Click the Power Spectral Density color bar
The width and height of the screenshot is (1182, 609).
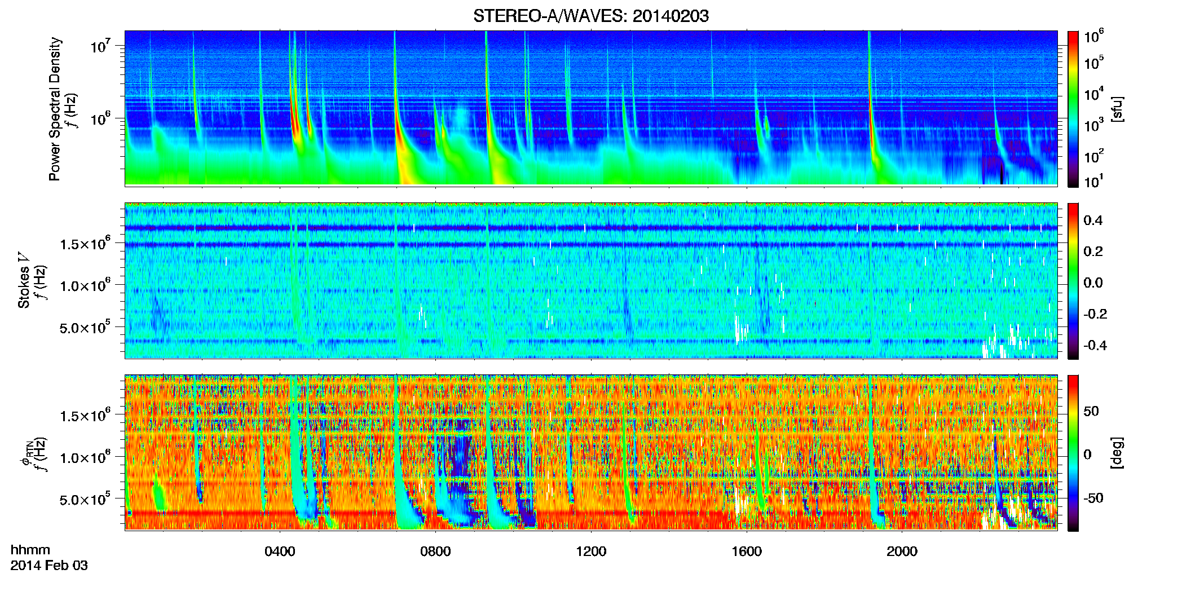tap(1073, 109)
